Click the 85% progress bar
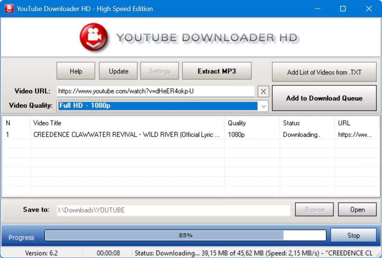 click(x=185, y=235)
